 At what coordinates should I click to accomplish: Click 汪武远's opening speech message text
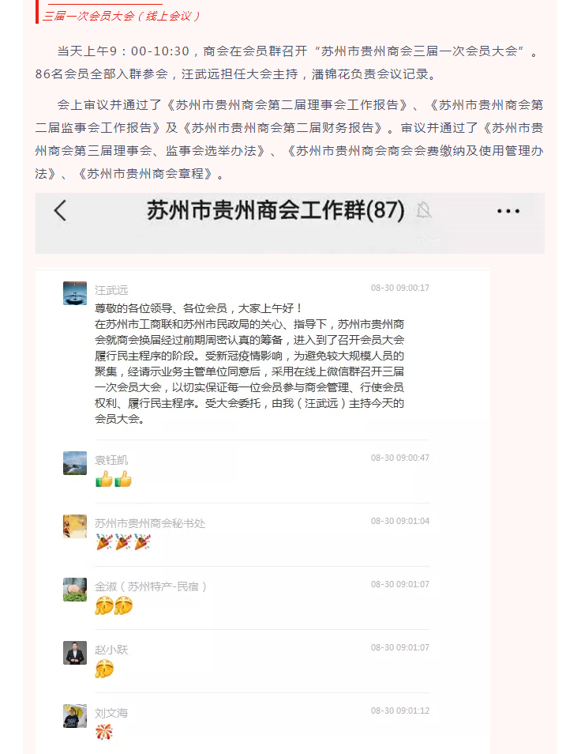[x=249, y=364]
